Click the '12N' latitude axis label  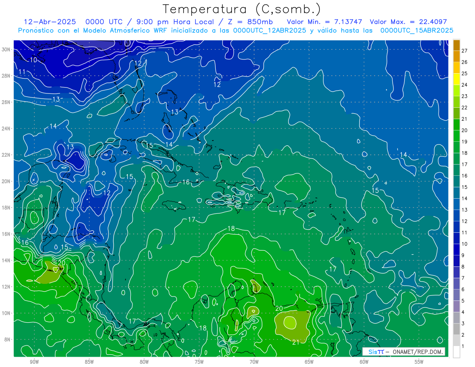click(x=7, y=287)
